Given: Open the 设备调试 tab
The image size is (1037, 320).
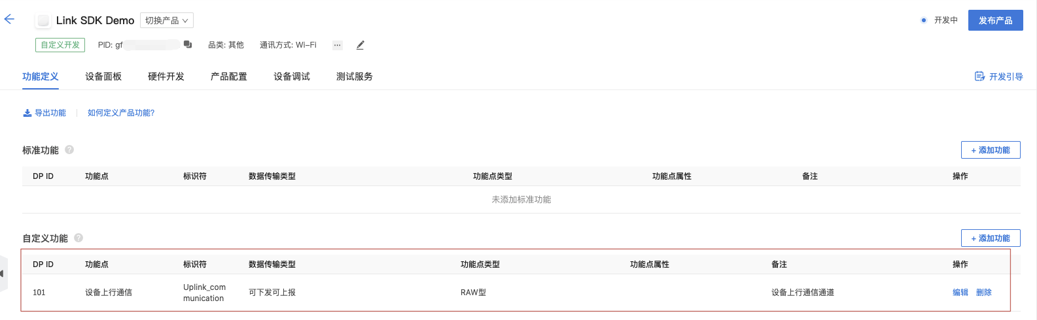Looking at the screenshot, I should [x=292, y=76].
